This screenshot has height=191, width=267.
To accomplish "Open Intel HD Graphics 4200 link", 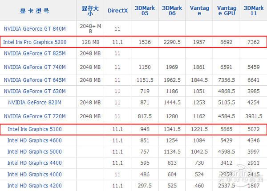I will coord(35,186).
